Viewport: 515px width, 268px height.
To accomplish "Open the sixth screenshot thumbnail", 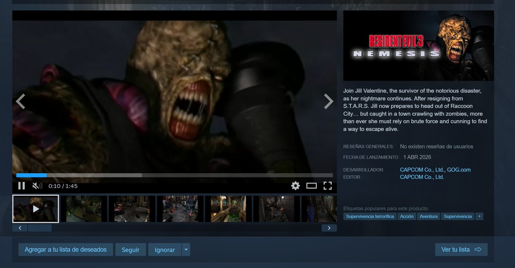I will click(276, 209).
